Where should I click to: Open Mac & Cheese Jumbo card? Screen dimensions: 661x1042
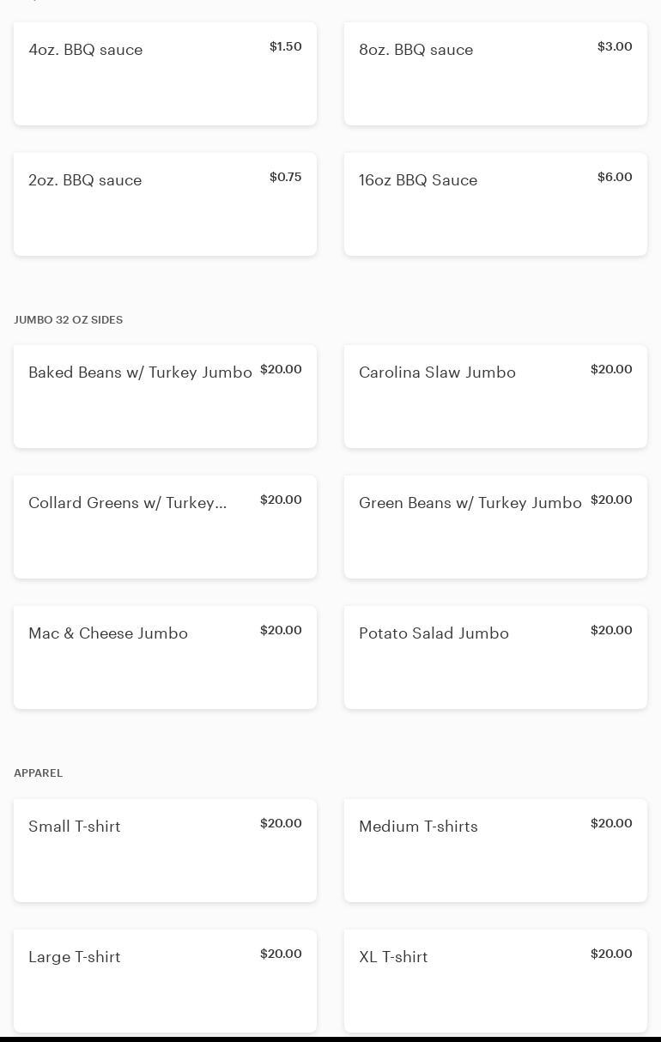pyautogui.click(x=165, y=657)
